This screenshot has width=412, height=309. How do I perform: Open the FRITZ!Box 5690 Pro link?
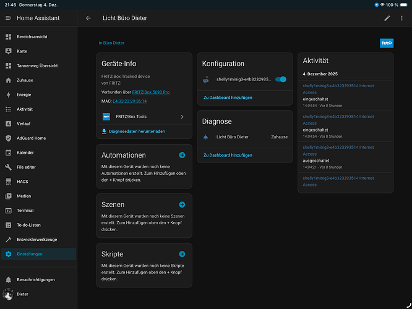pyautogui.click(x=151, y=92)
